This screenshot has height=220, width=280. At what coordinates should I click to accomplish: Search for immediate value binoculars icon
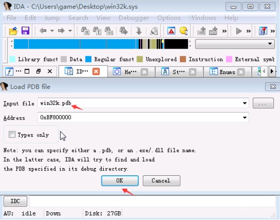(85, 31)
